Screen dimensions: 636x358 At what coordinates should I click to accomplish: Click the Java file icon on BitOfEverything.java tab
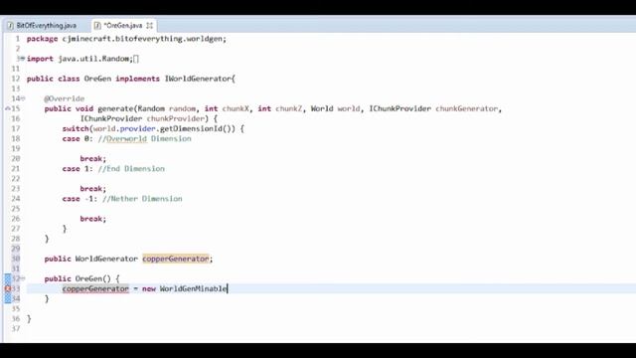tap(11, 26)
